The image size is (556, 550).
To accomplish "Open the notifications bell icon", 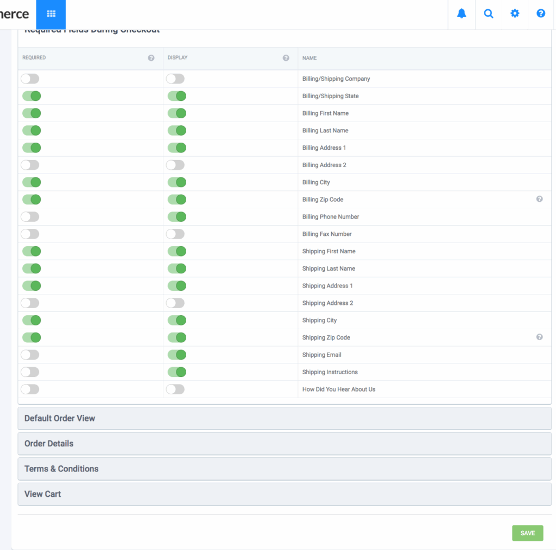I will click(462, 14).
